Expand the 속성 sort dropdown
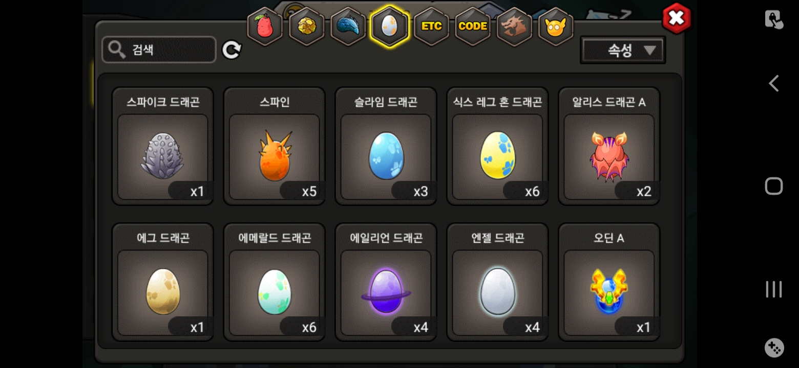The height and width of the screenshot is (368, 799). point(623,50)
